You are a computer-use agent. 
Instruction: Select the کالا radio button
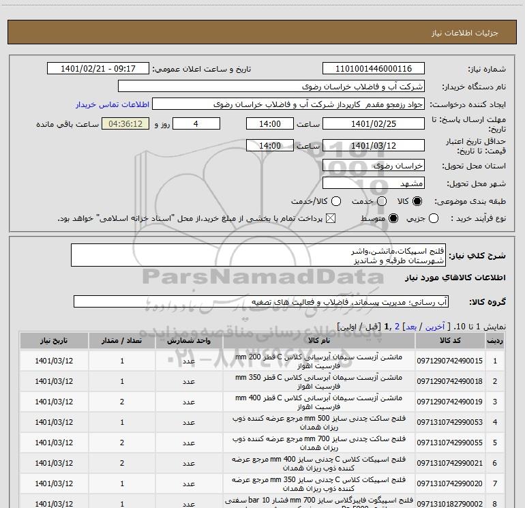point(417,201)
